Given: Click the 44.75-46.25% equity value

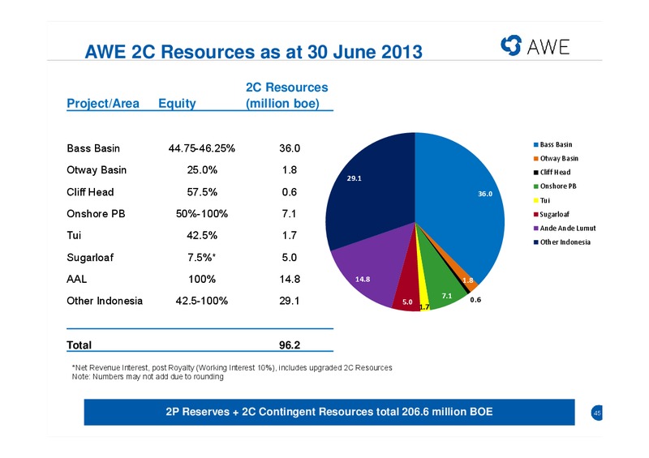Looking at the screenshot, I should [x=201, y=148].
